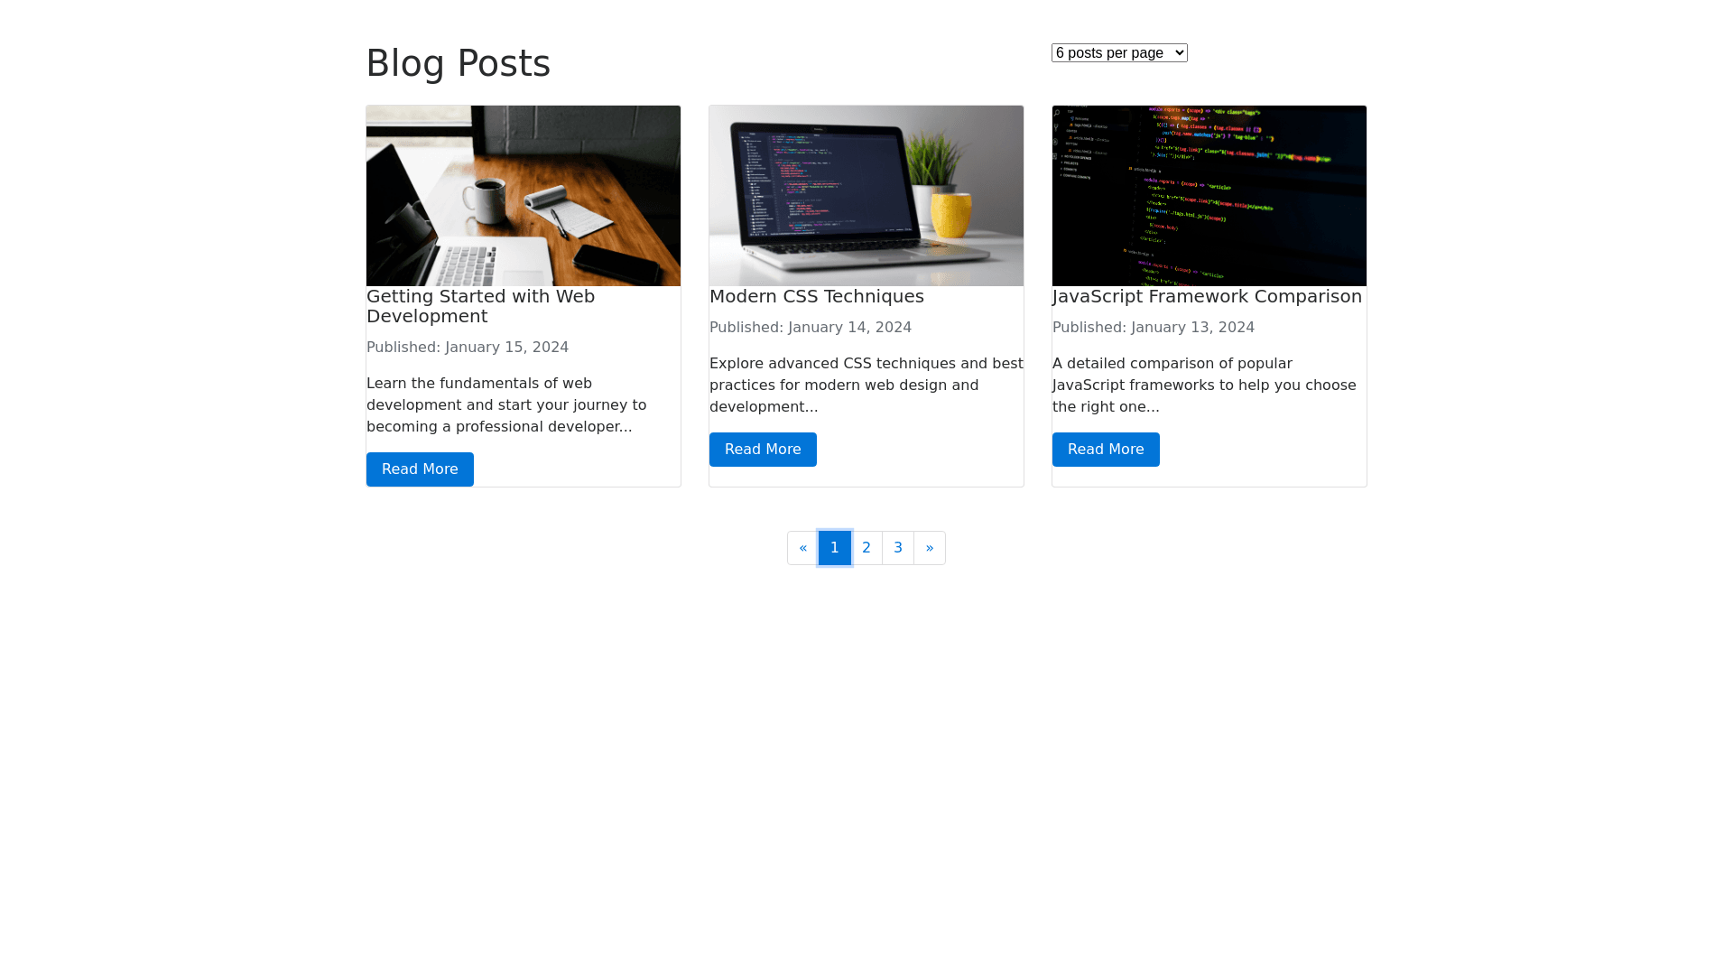Read More on Modern CSS Techniques
The height and width of the screenshot is (975, 1733).
pyautogui.click(x=763, y=450)
